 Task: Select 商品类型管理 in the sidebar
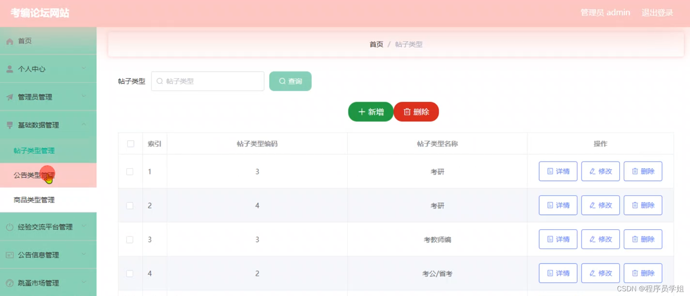click(48, 200)
